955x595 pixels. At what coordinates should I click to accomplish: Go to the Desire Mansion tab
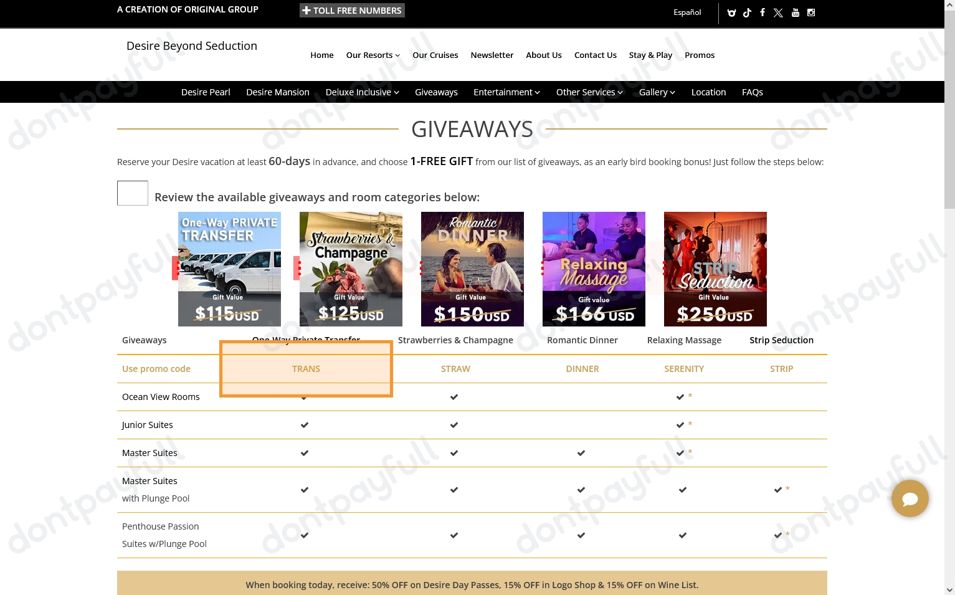tap(277, 92)
